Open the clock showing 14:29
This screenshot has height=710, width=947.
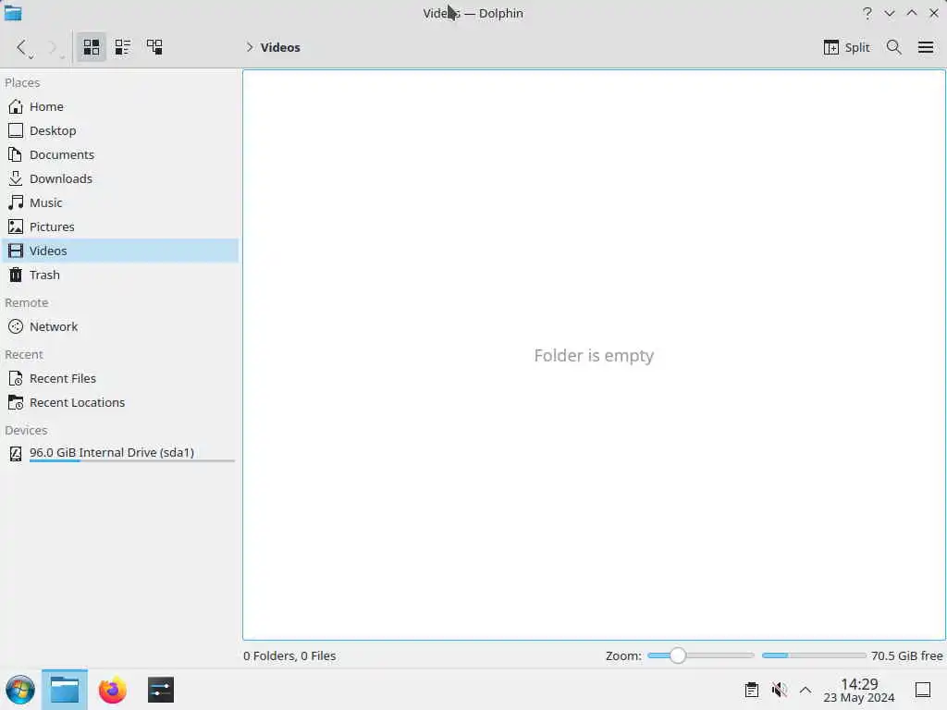(x=859, y=690)
